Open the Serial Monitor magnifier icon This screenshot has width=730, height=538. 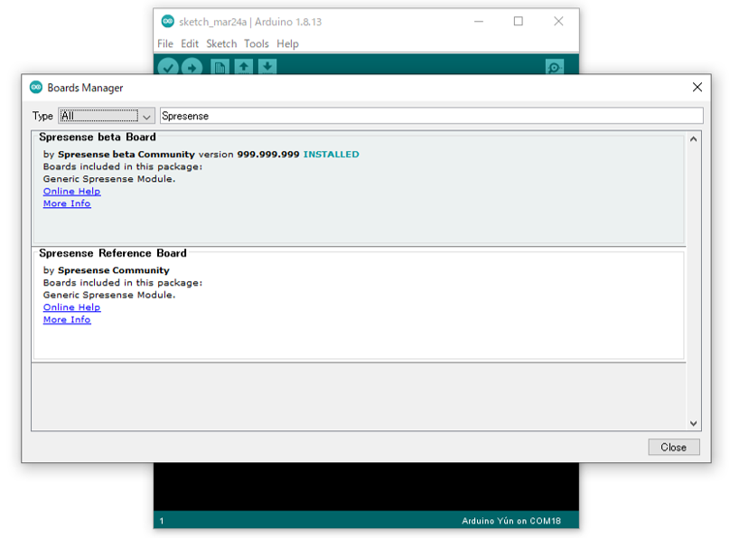(554, 68)
